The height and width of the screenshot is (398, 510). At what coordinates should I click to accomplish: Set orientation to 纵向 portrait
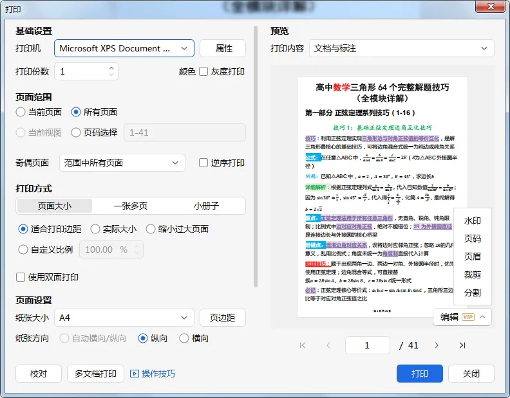pos(143,338)
